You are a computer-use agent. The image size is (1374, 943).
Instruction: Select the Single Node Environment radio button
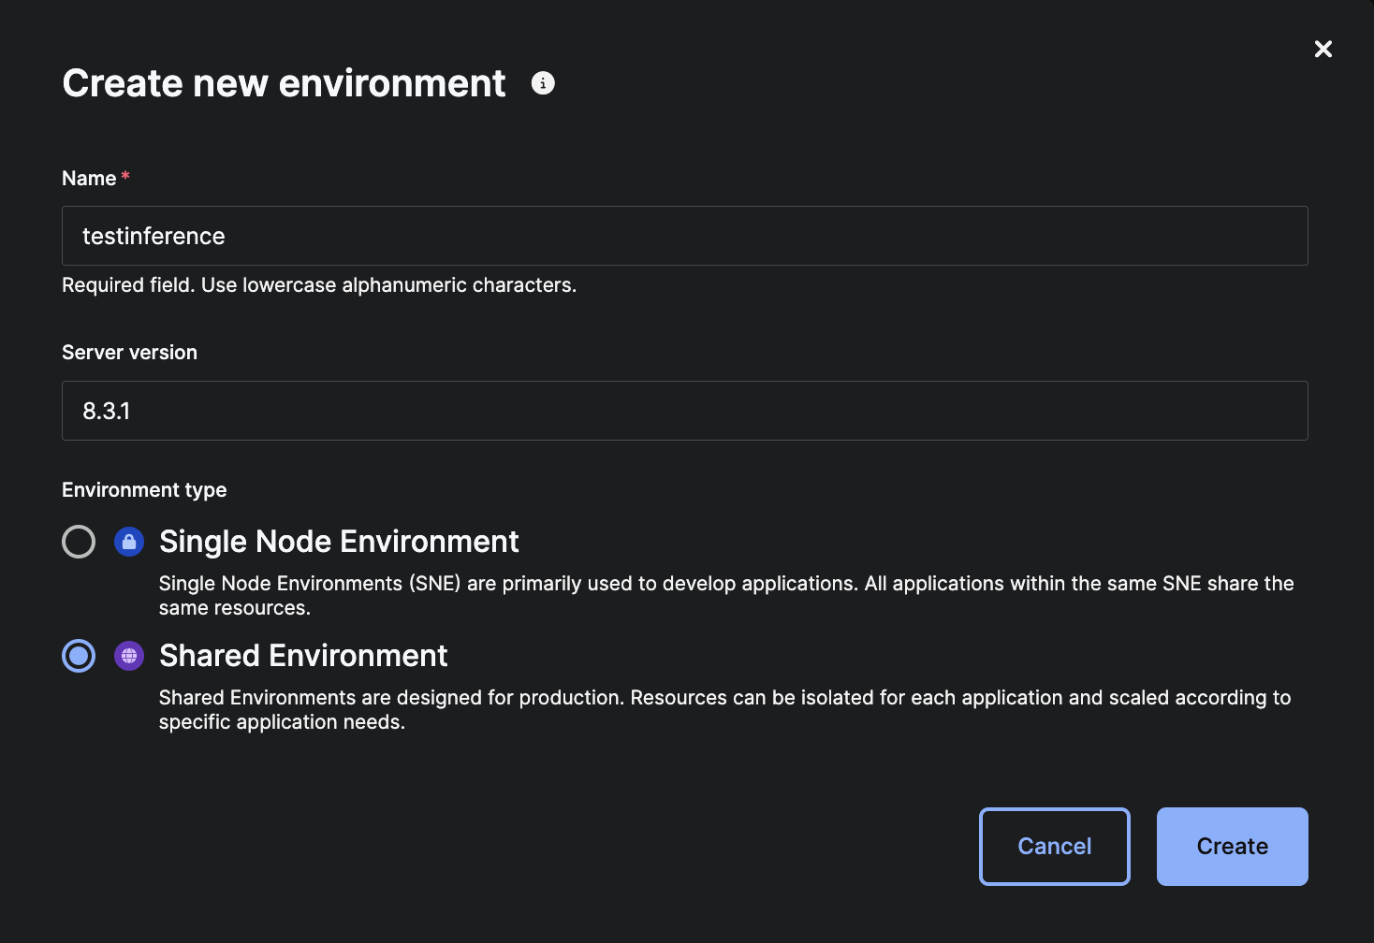coord(79,542)
